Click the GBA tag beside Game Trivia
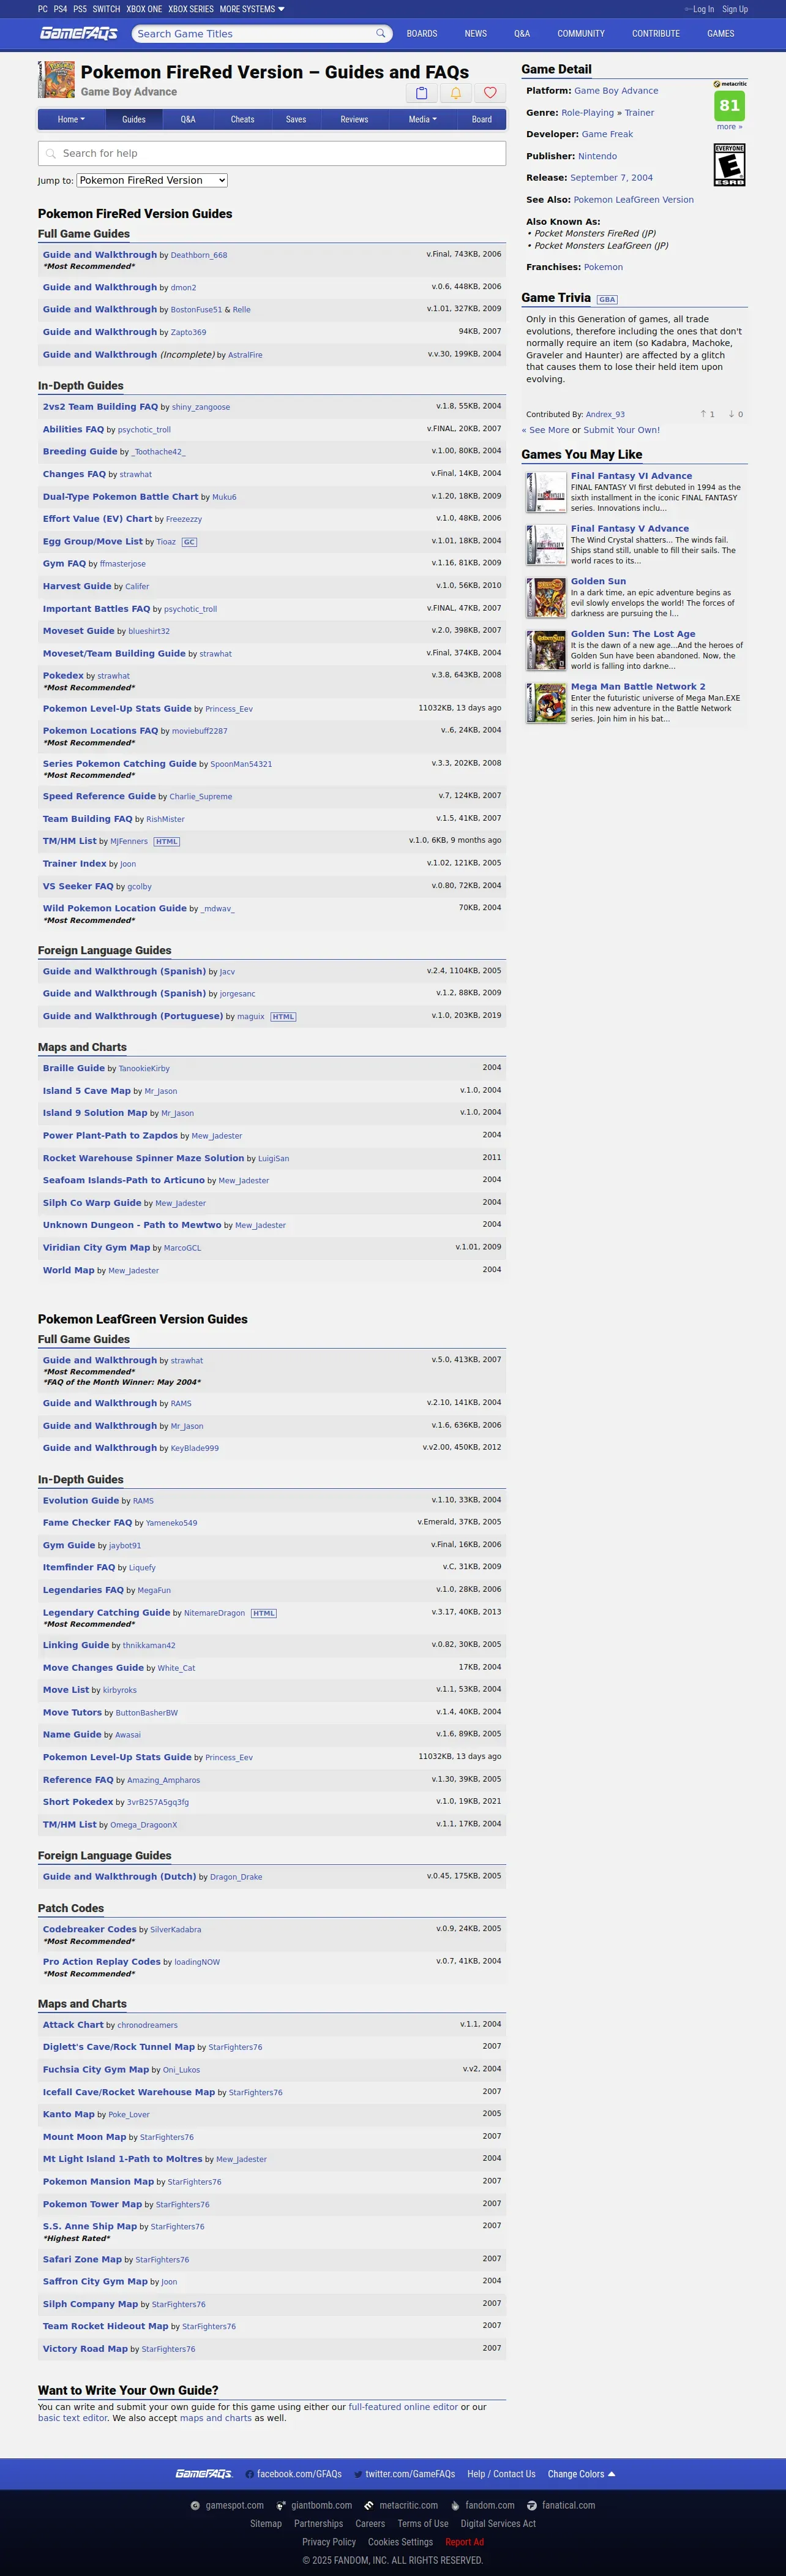The height and width of the screenshot is (2576, 786). [x=607, y=299]
